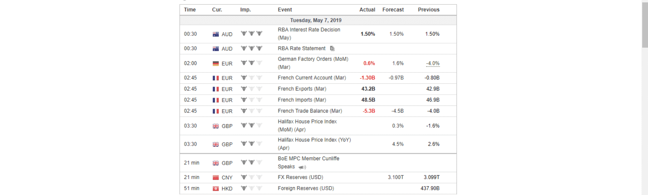
Task: Click the Time column header
Action: point(190,10)
